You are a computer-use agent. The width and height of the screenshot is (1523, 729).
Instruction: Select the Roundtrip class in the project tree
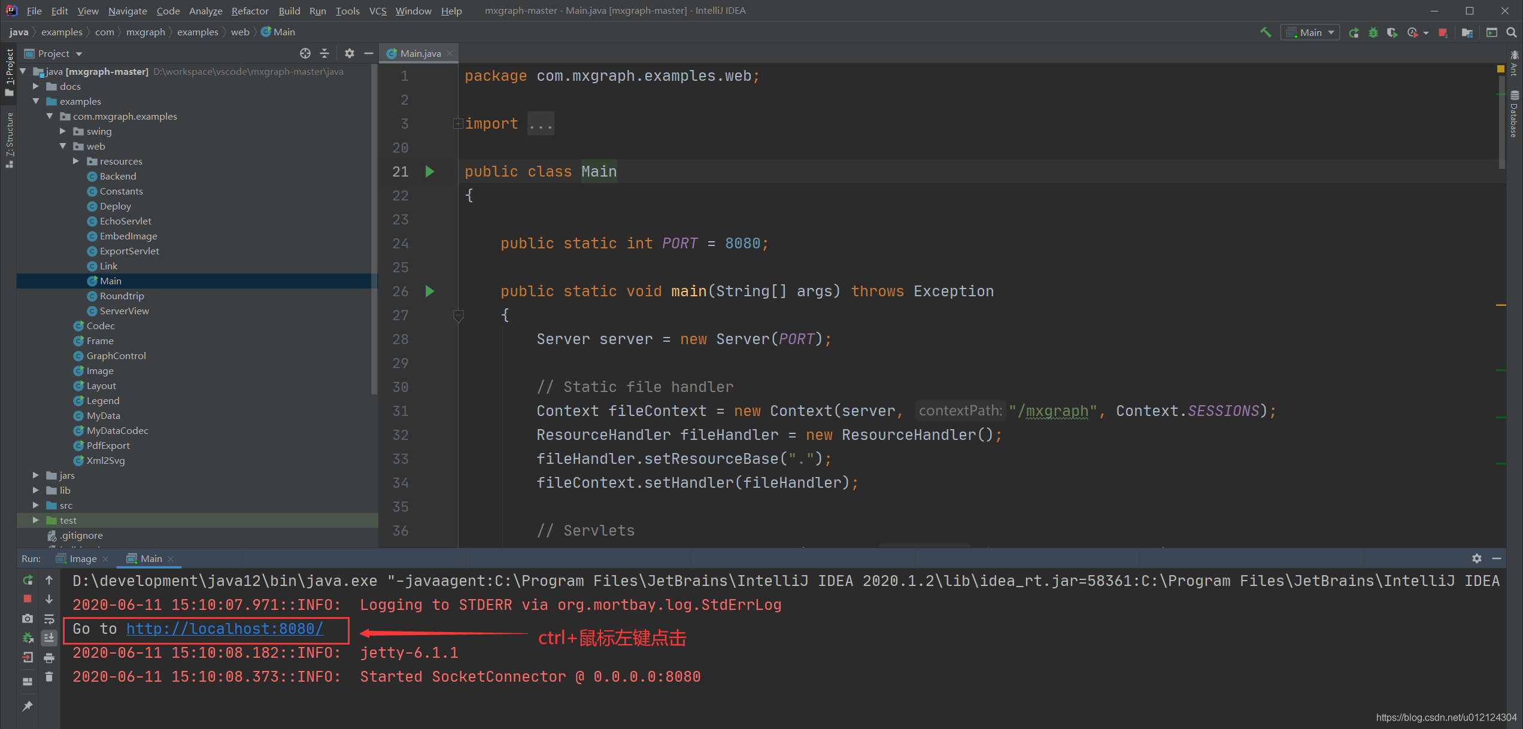tap(122, 296)
